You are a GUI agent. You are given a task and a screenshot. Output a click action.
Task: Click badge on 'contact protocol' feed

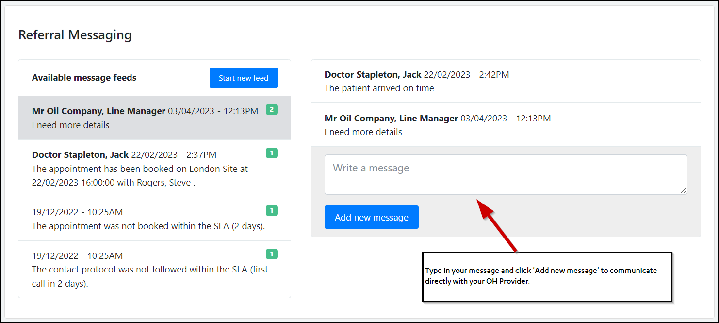pyautogui.click(x=272, y=254)
